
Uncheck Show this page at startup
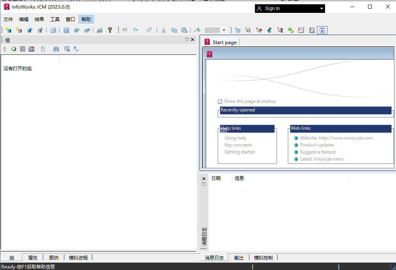pyautogui.click(x=220, y=101)
